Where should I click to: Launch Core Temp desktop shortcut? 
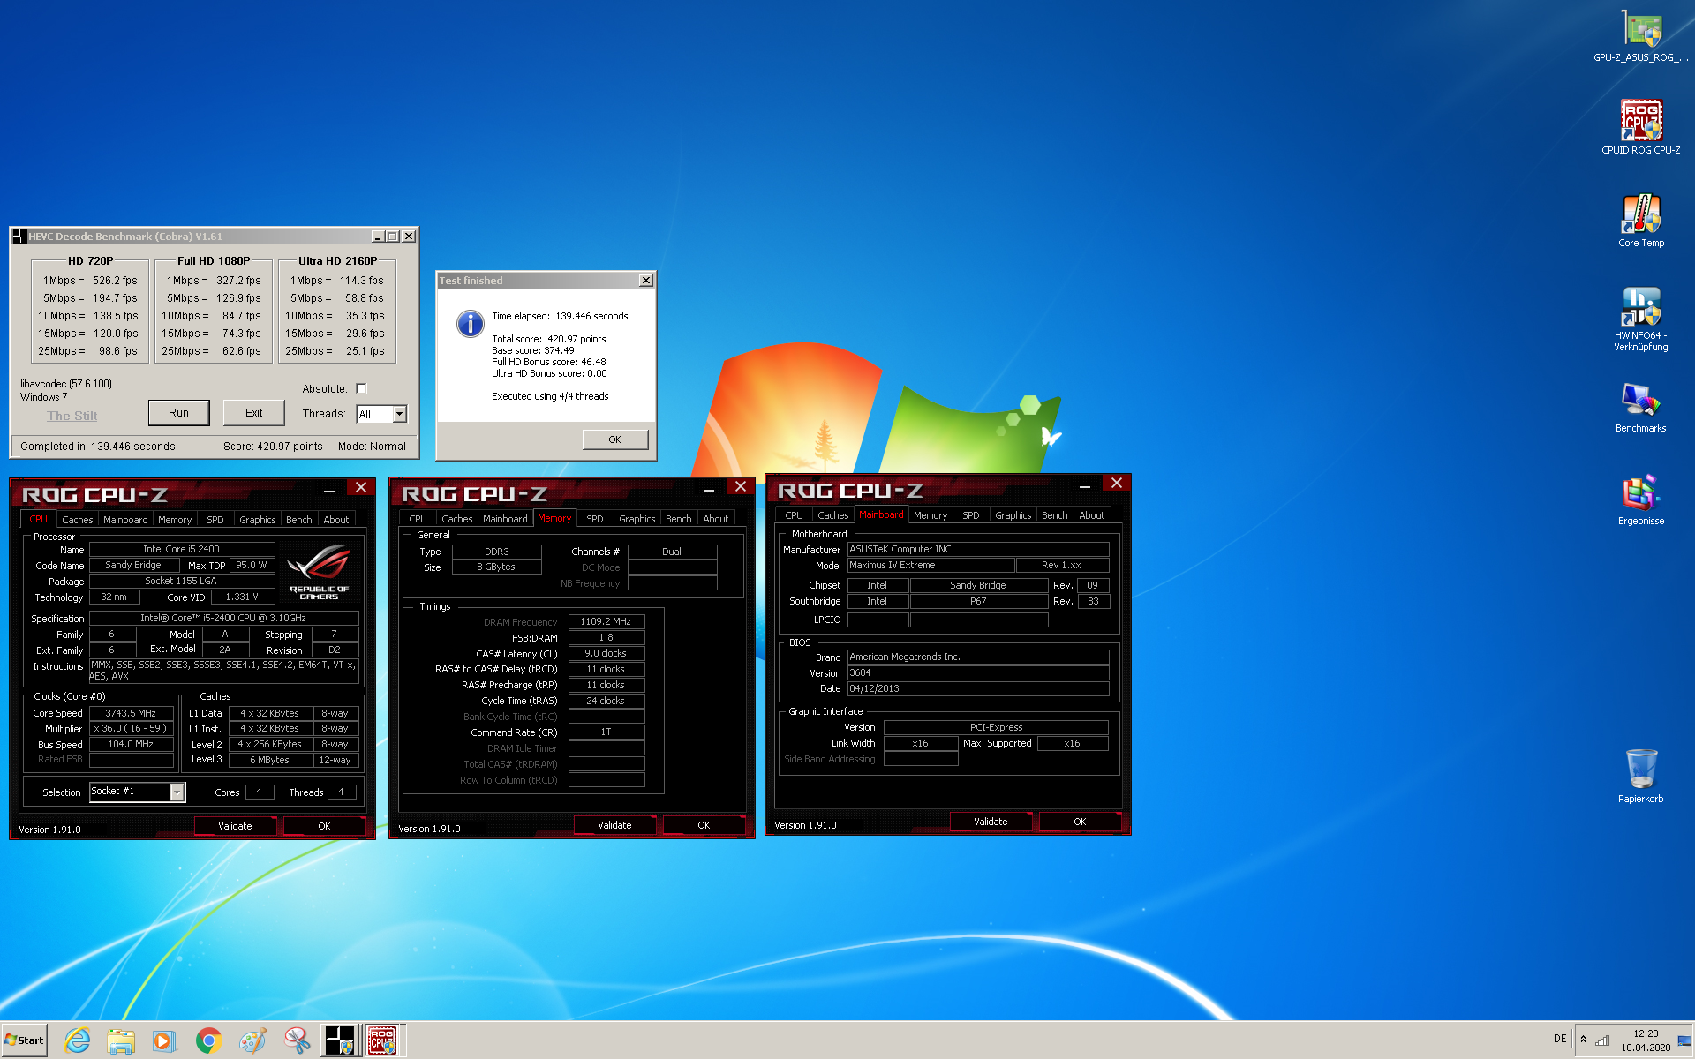[x=1640, y=221]
